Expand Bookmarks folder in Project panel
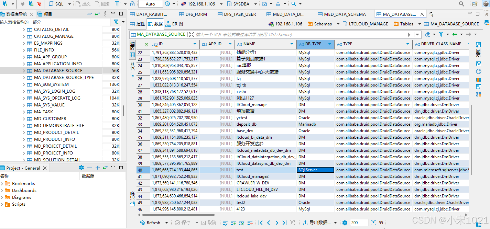Viewport: 490px width, 229px height. 2,184
